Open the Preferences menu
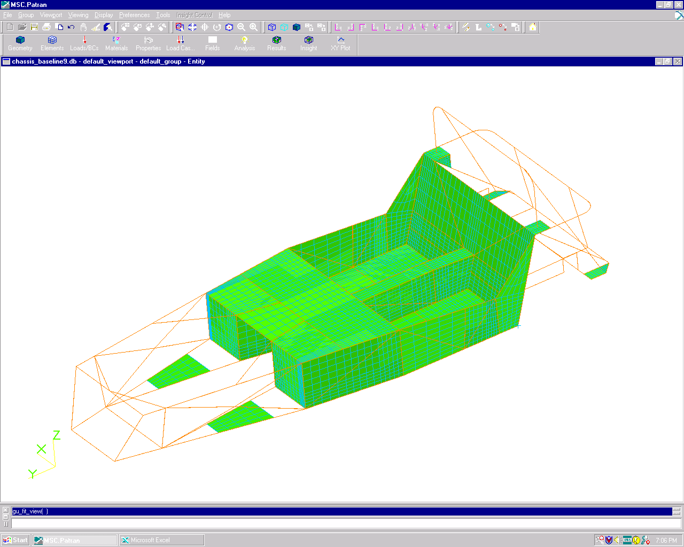This screenshot has height=547, width=684. pos(134,15)
